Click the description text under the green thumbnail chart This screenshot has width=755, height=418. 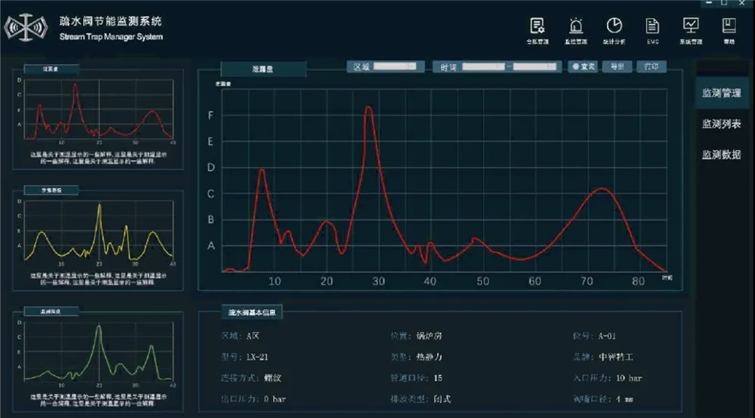99,400
